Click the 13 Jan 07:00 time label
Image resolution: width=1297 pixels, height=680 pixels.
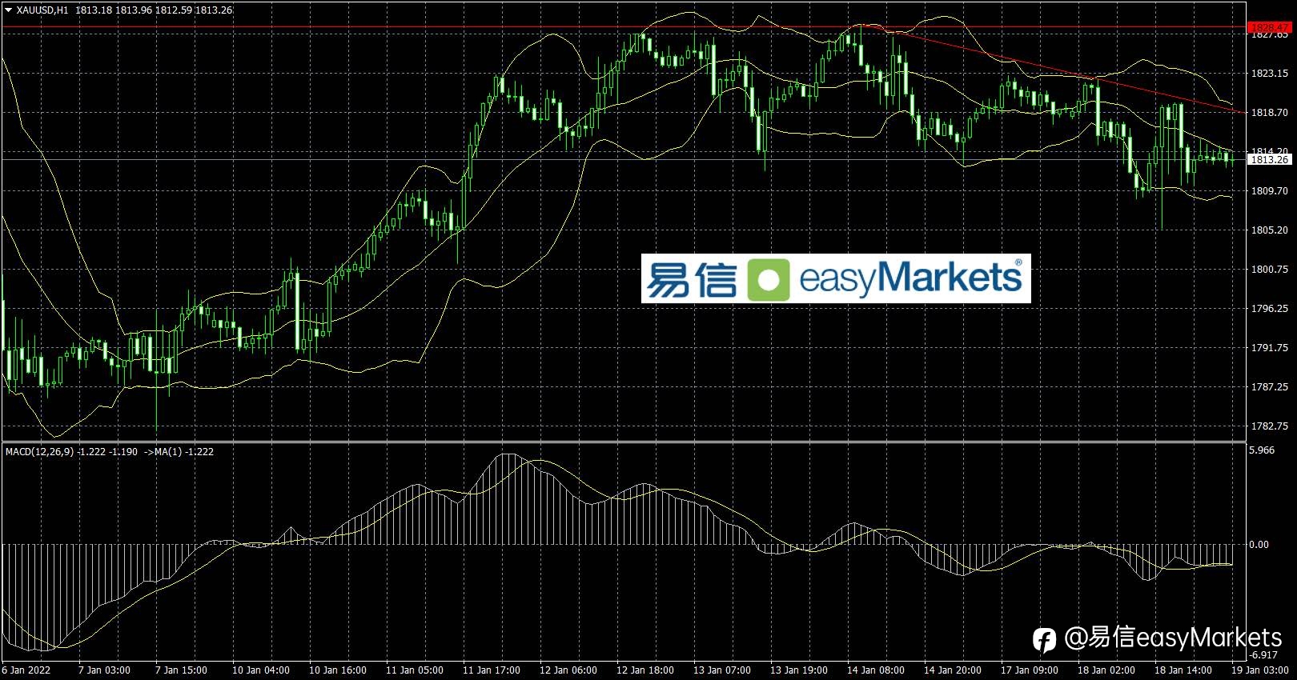(722, 670)
